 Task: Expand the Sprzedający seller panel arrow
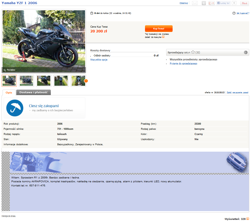coord(246,53)
